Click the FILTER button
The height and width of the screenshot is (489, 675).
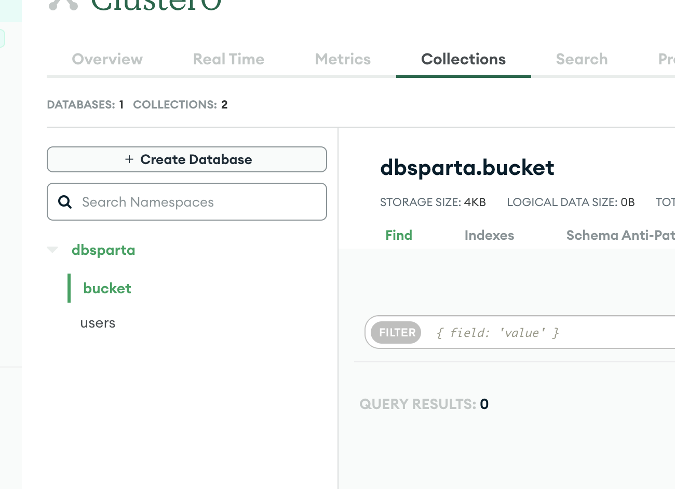pos(396,332)
